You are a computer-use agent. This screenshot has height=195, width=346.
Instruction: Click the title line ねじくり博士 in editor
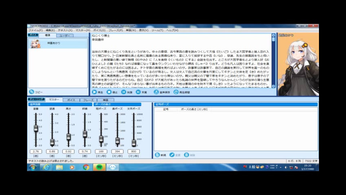[x=101, y=36]
